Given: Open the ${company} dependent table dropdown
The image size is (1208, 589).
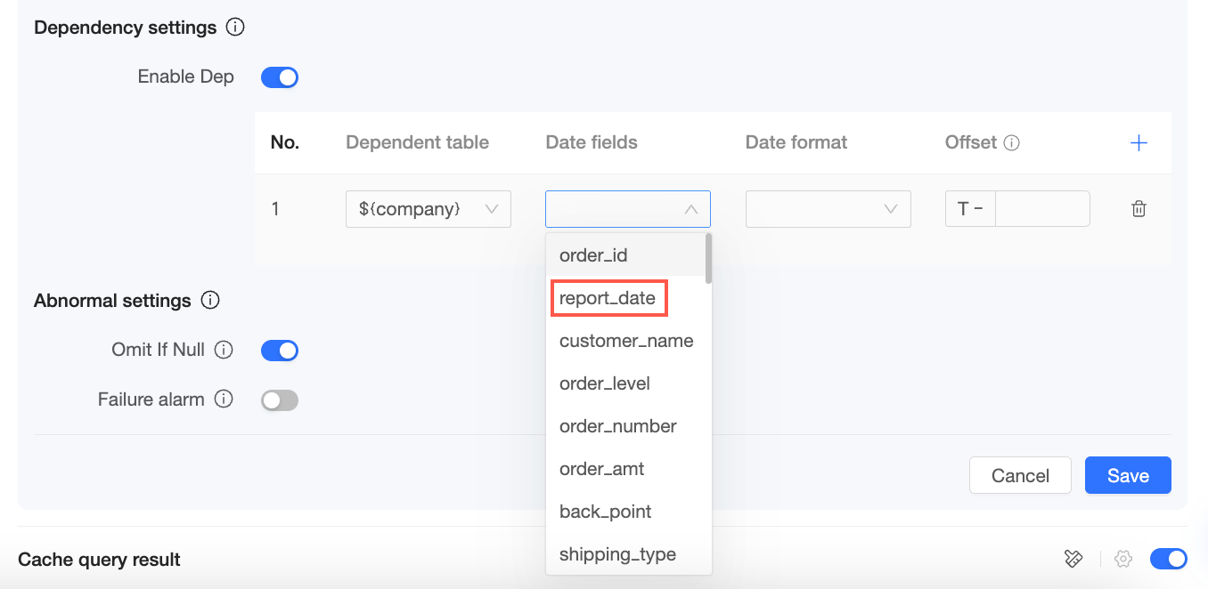Looking at the screenshot, I should tap(428, 209).
